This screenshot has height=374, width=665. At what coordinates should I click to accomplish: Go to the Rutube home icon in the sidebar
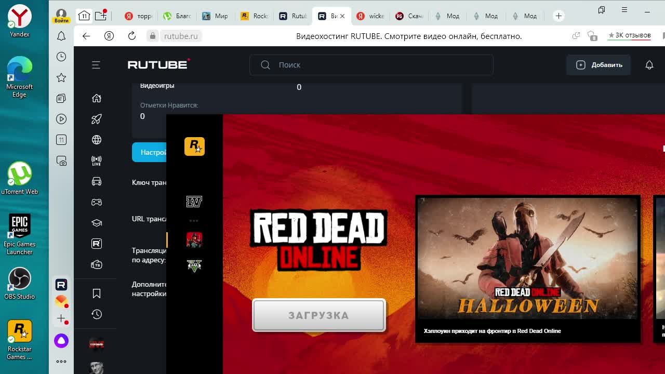tap(97, 98)
